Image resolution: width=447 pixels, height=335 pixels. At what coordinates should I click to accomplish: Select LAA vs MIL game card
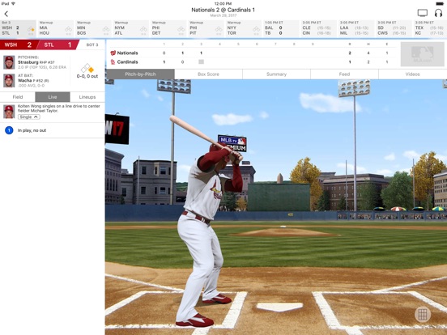(356, 29)
